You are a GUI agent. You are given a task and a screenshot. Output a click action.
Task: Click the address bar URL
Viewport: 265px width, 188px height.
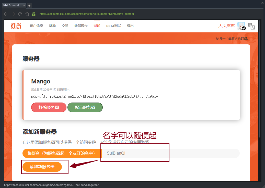click(87, 14)
